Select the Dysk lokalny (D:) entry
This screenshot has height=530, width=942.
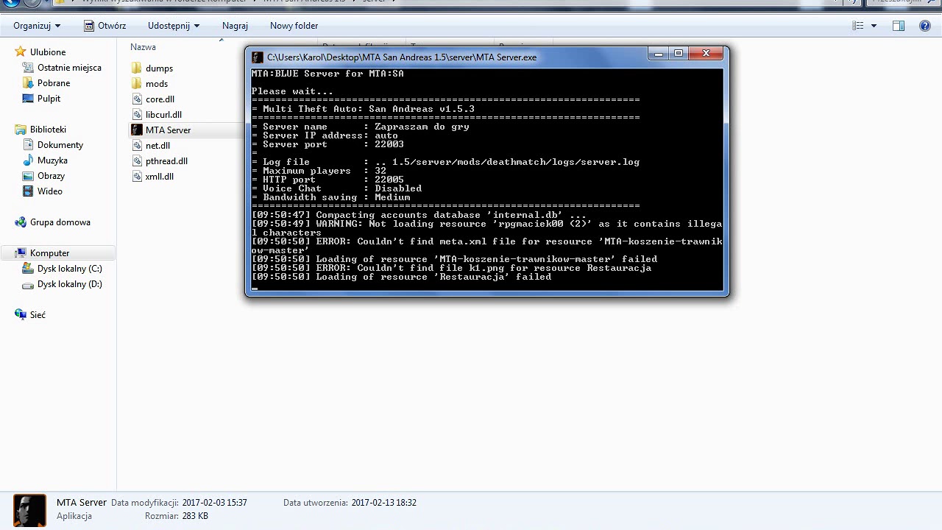(x=70, y=283)
